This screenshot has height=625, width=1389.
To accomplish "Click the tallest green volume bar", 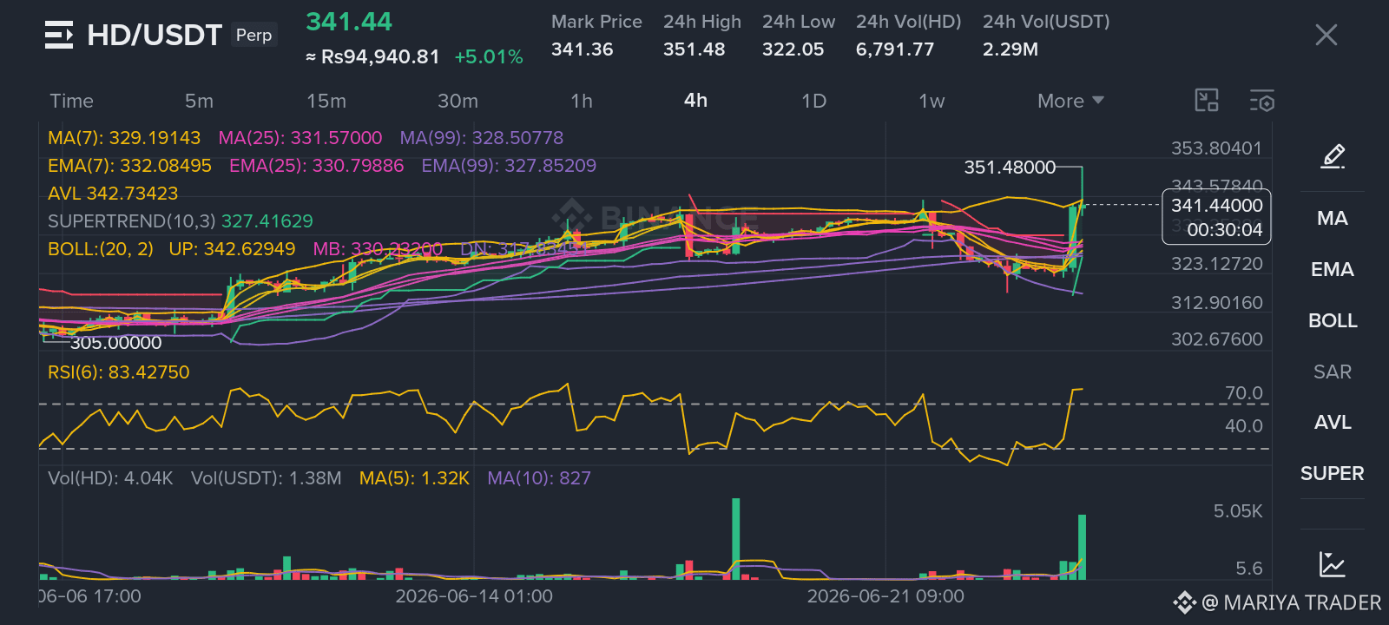I will click(x=736, y=538).
